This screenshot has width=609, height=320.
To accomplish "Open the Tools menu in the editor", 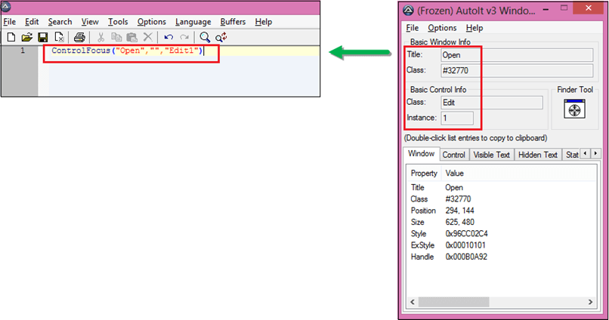I will point(117,22).
